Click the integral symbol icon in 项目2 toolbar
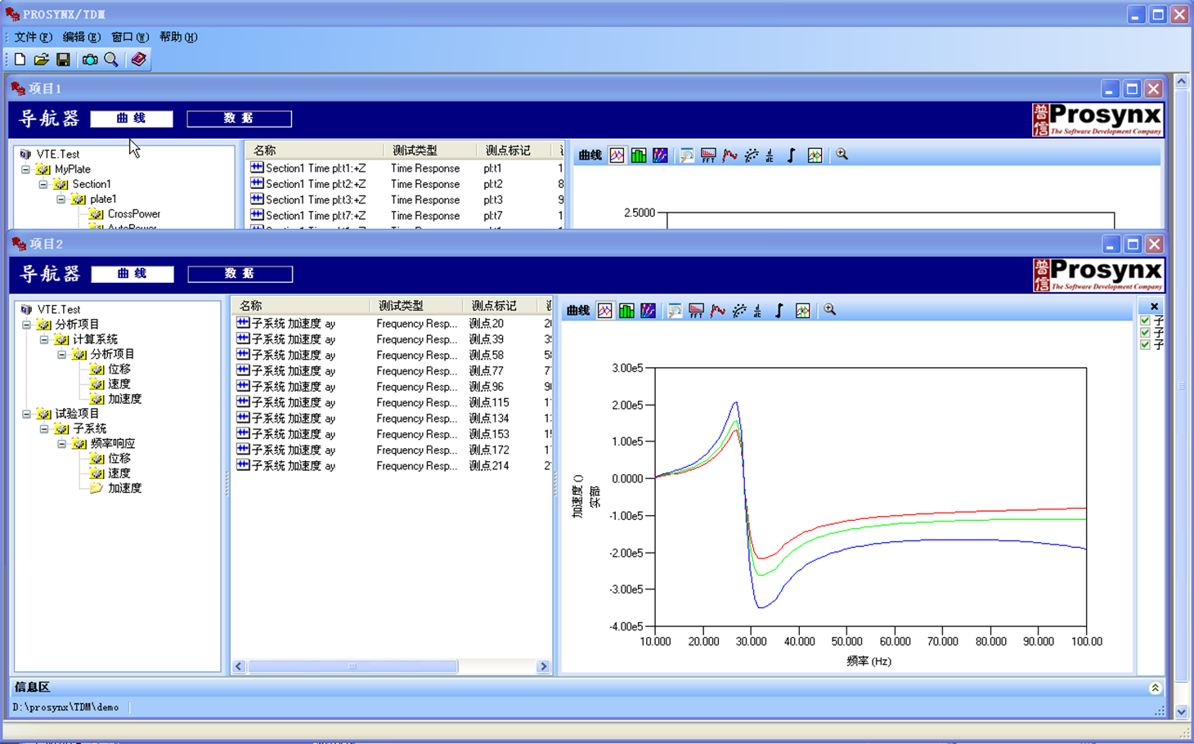Image resolution: width=1194 pixels, height=744 pixels. pyautogui.click(x=779, y=311)
